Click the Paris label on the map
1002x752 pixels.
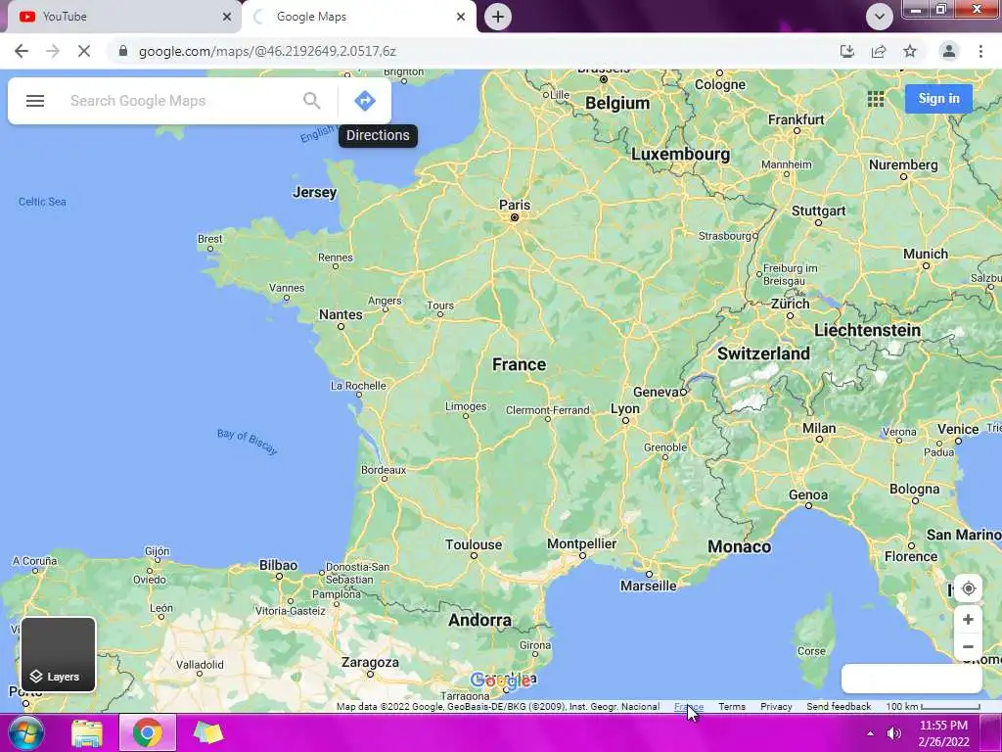click(x=515, y=206)
